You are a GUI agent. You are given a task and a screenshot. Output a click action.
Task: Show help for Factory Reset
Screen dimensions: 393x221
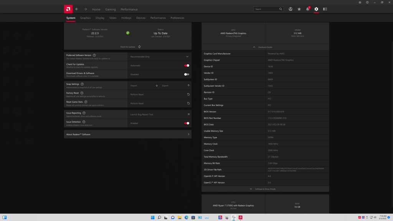click(82, 93)
